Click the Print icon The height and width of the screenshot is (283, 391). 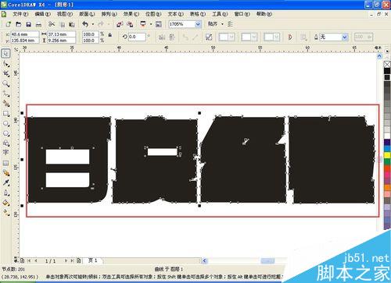pos(38,24)
